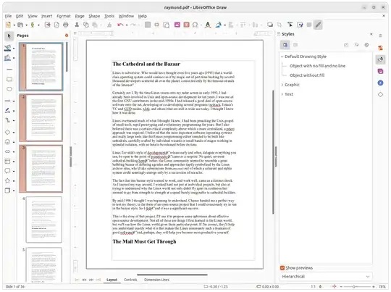The image size is (391, 292).
Task: Select the Rectangle shape tool
Action: coord(9,80)
